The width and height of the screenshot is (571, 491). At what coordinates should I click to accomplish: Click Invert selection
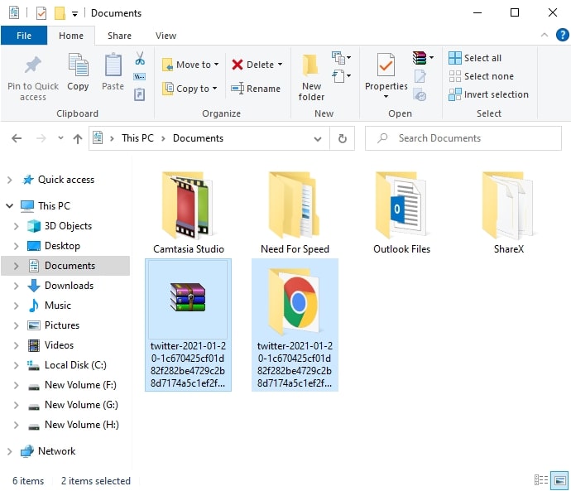click(x=488, y=94)
